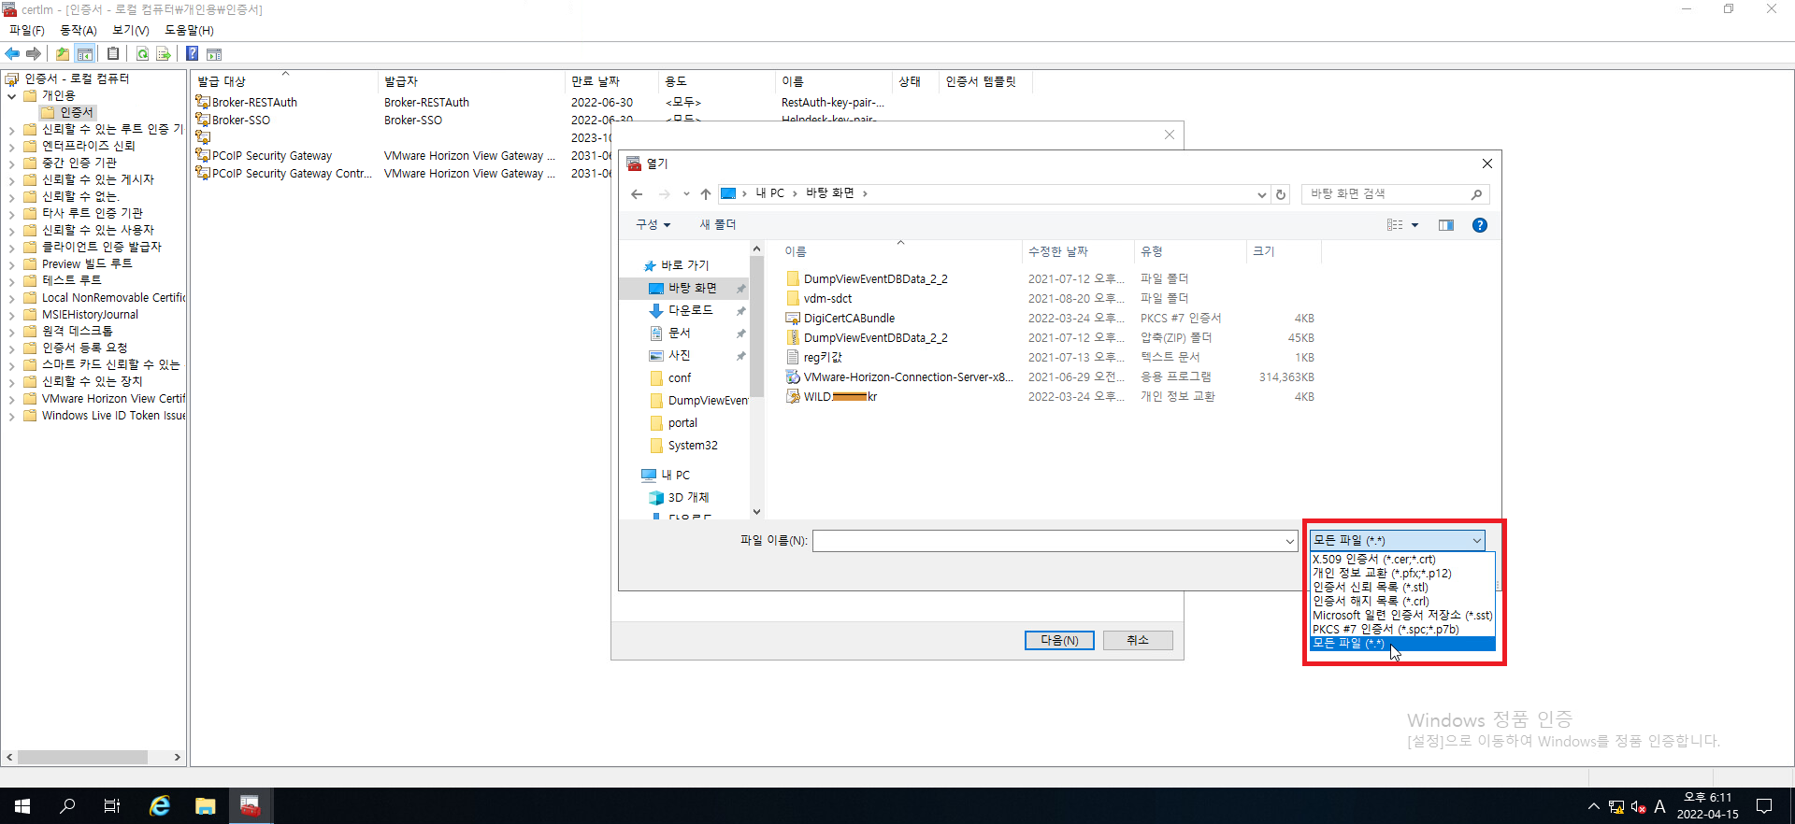Expand the 중간 인증 기관 tree node
Screen dimensions: 1795x824
11,163
